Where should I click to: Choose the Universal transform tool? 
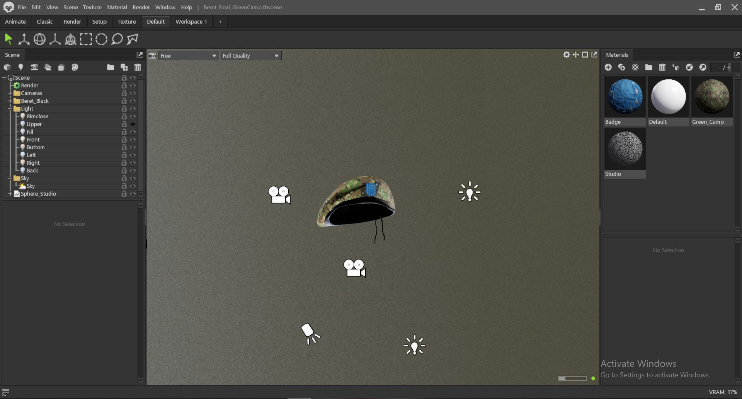click(x=70, y=39)
